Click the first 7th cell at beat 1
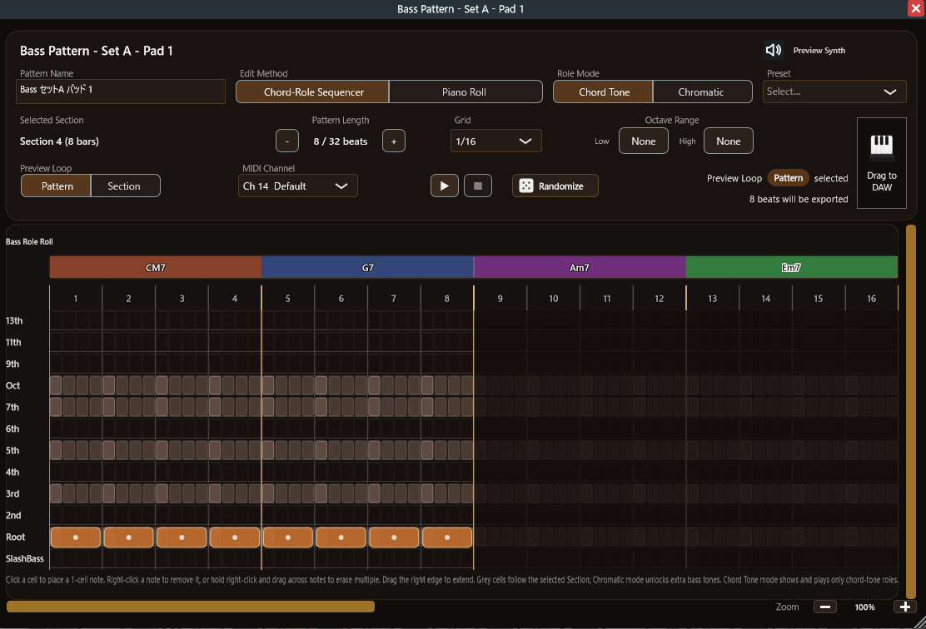Image resolution: width=926 pixels, height=629 pixels. pos(56,407)
